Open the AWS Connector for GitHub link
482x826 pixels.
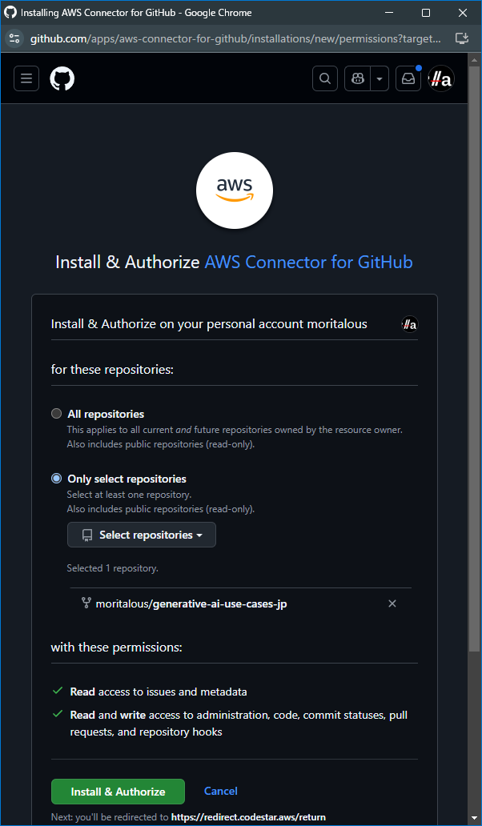click(x=308, y=262)
